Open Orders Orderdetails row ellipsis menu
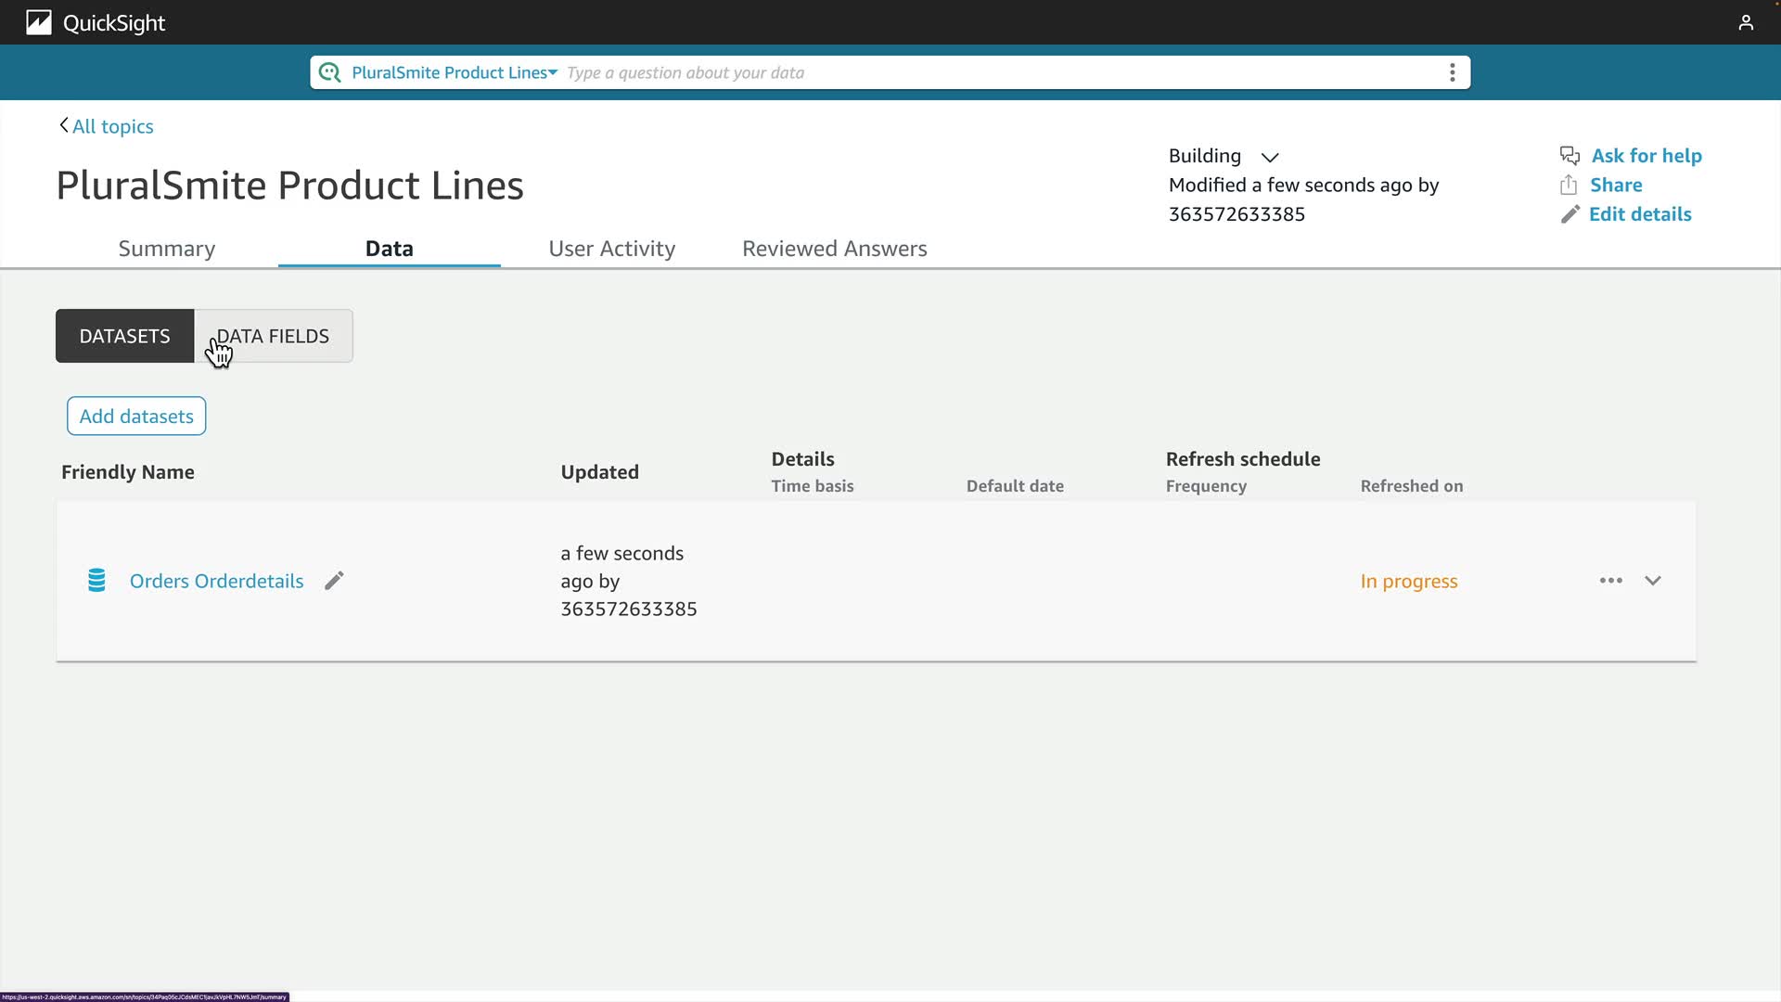Screen dimensions: 1781x1002 click(x=1611, y=581)
